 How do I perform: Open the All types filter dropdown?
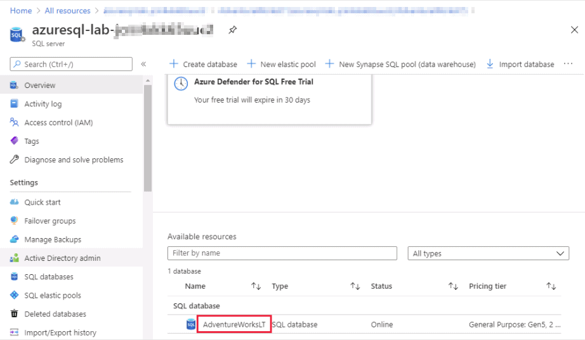[x=488, y=253]
